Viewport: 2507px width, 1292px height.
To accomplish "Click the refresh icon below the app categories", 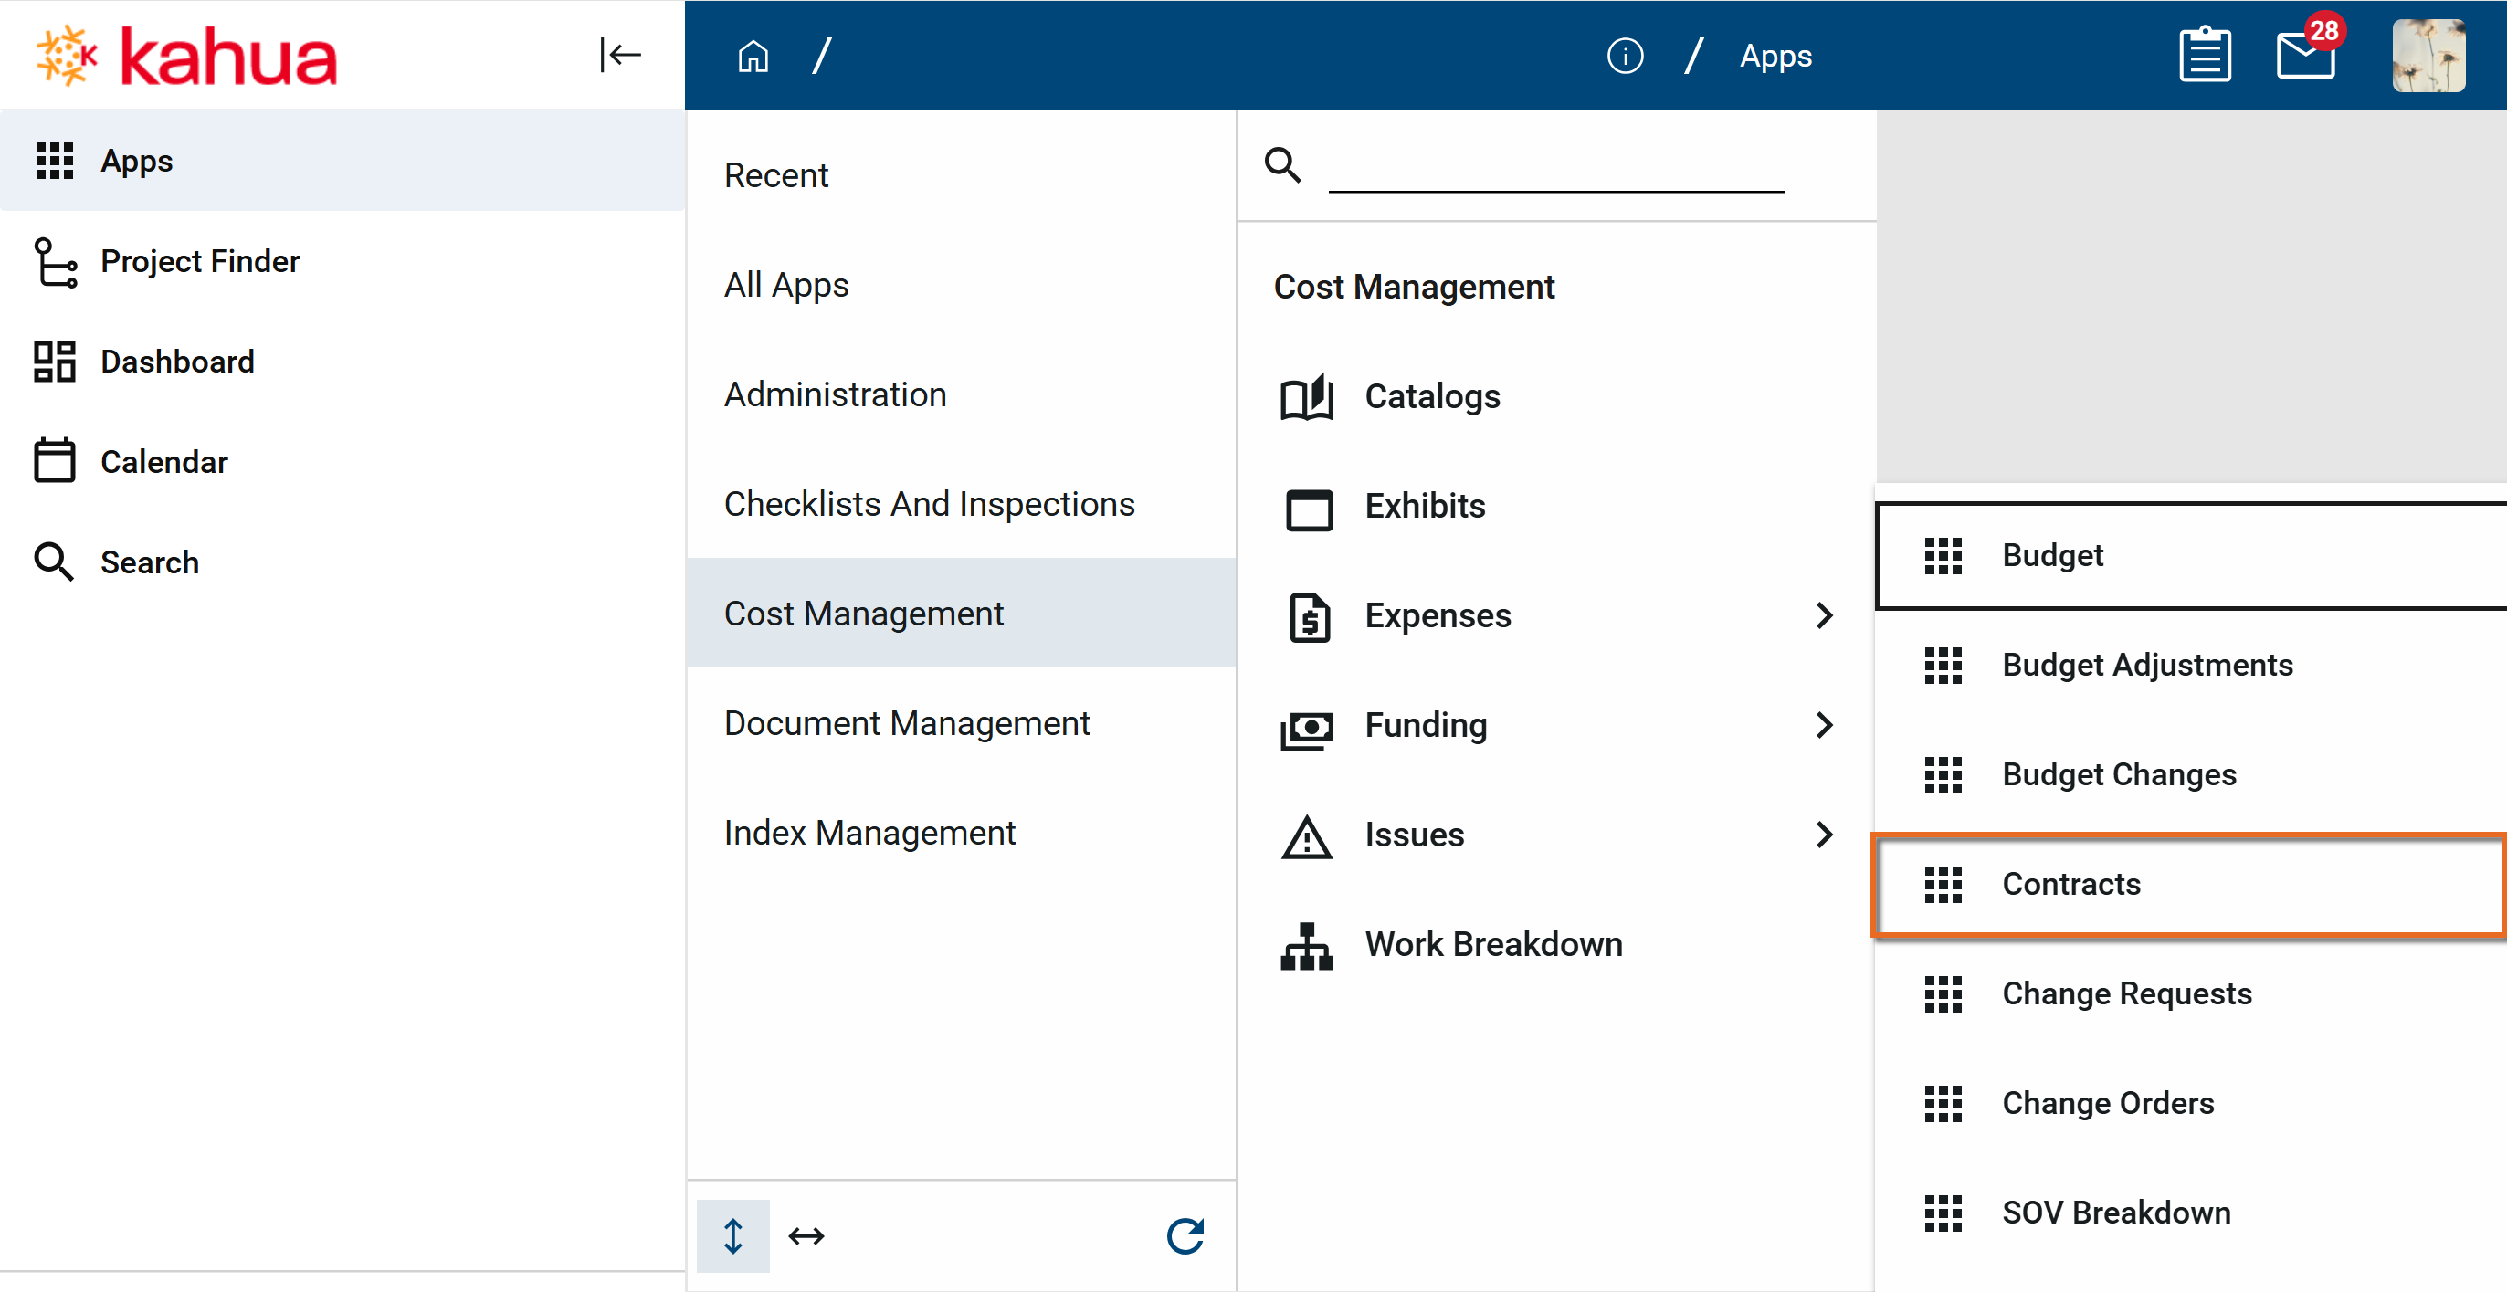I will click(x=1185, y=1235).
